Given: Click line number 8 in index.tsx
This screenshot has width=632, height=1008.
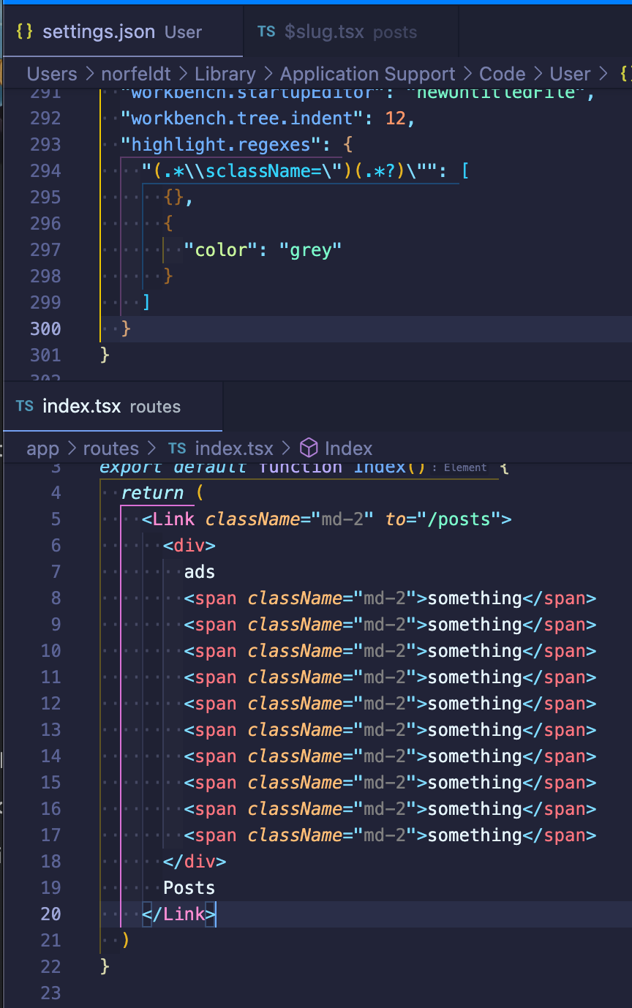Looking at the screenshot, I should [x=56, y=598].
